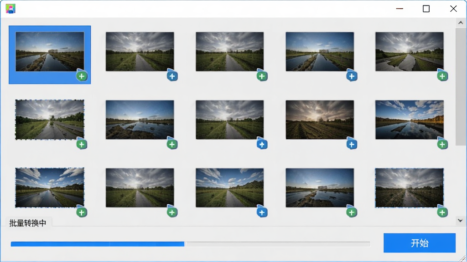Image resolution: width=467 pixels, height=262 pixels.
Task: Select the fifth photo in row three
Action: coord(410,188)
